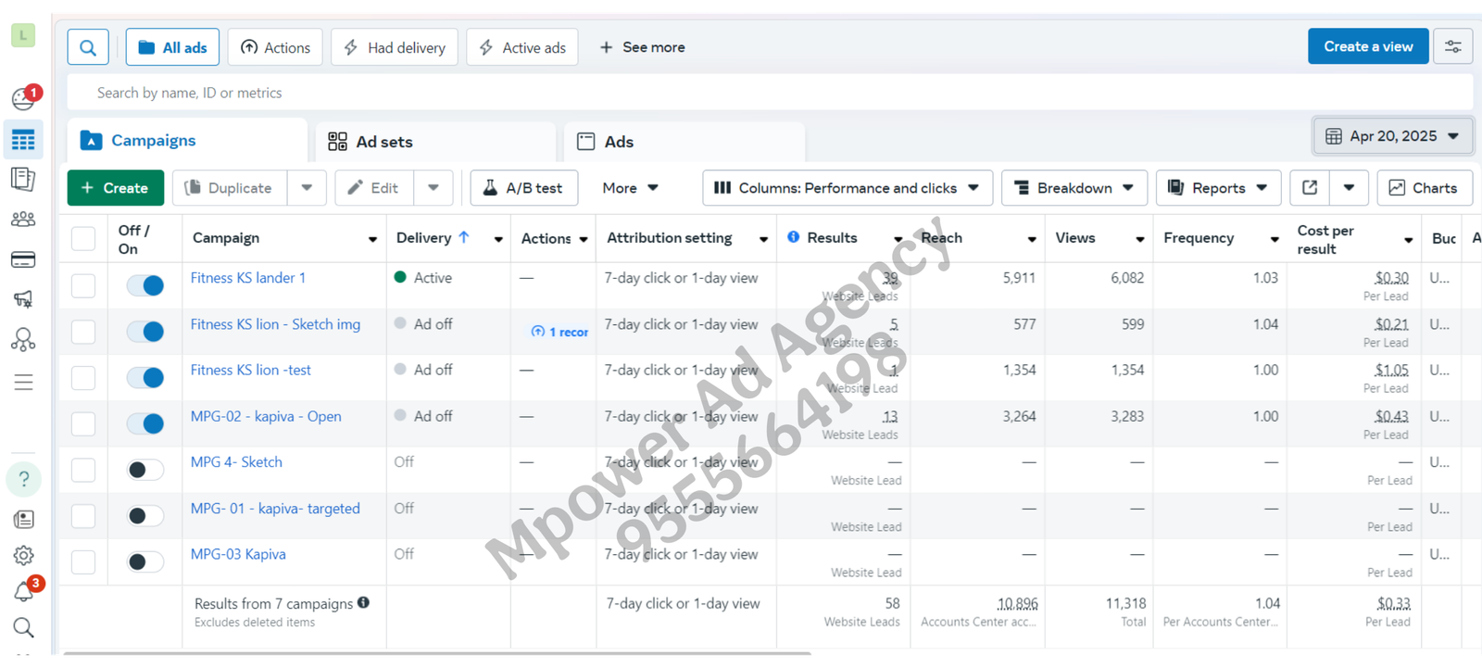Check the Fitness KS lion - Sketch img checkbox
Image resolution: width=1482 pixels, height=668 pixels.
click(x=83, y=332)
